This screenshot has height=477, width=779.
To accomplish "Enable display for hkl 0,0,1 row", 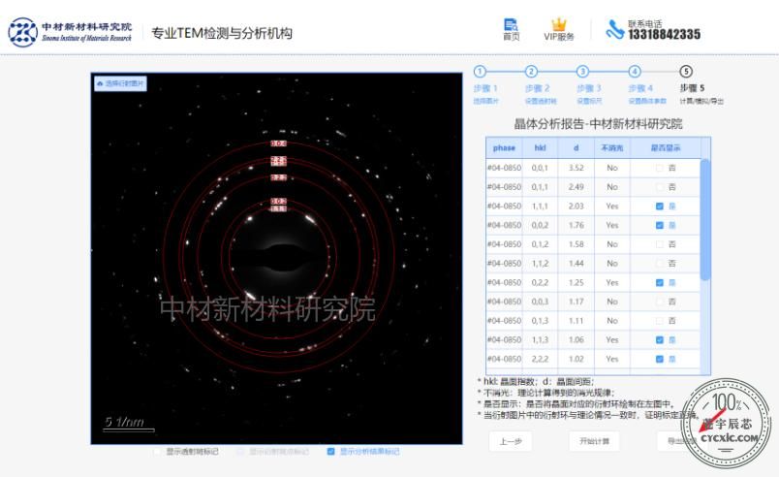I will 659,168.
